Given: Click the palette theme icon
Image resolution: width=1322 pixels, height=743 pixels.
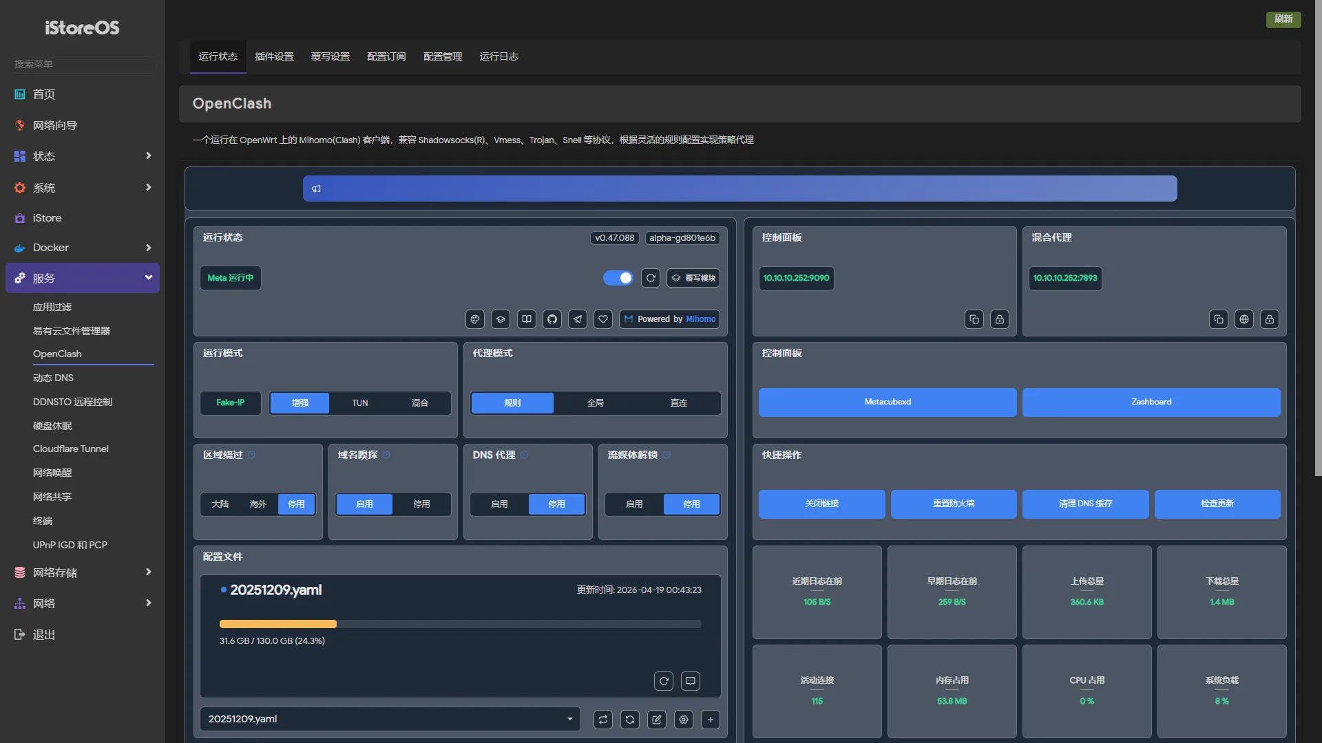Looking at the screenshot, I should pyautogui.click(x=474, y=319).
